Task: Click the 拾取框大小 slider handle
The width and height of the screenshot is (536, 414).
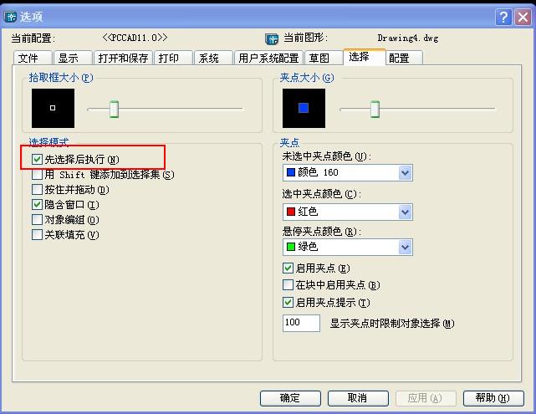Action: pos(114,109)
